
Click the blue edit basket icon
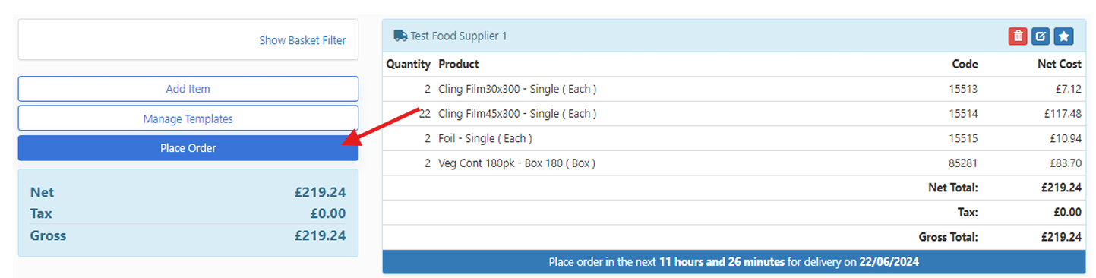coord(1041,36)
